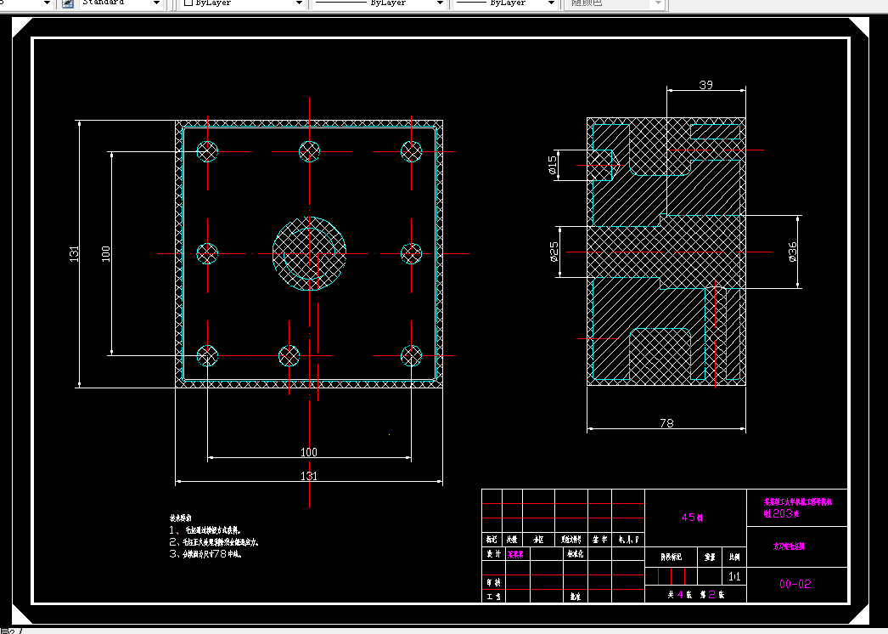The width and height of the screenshot is (888, 634).
Task: Open the ByLayer color control dropdown
Action: tap(299, 3)
